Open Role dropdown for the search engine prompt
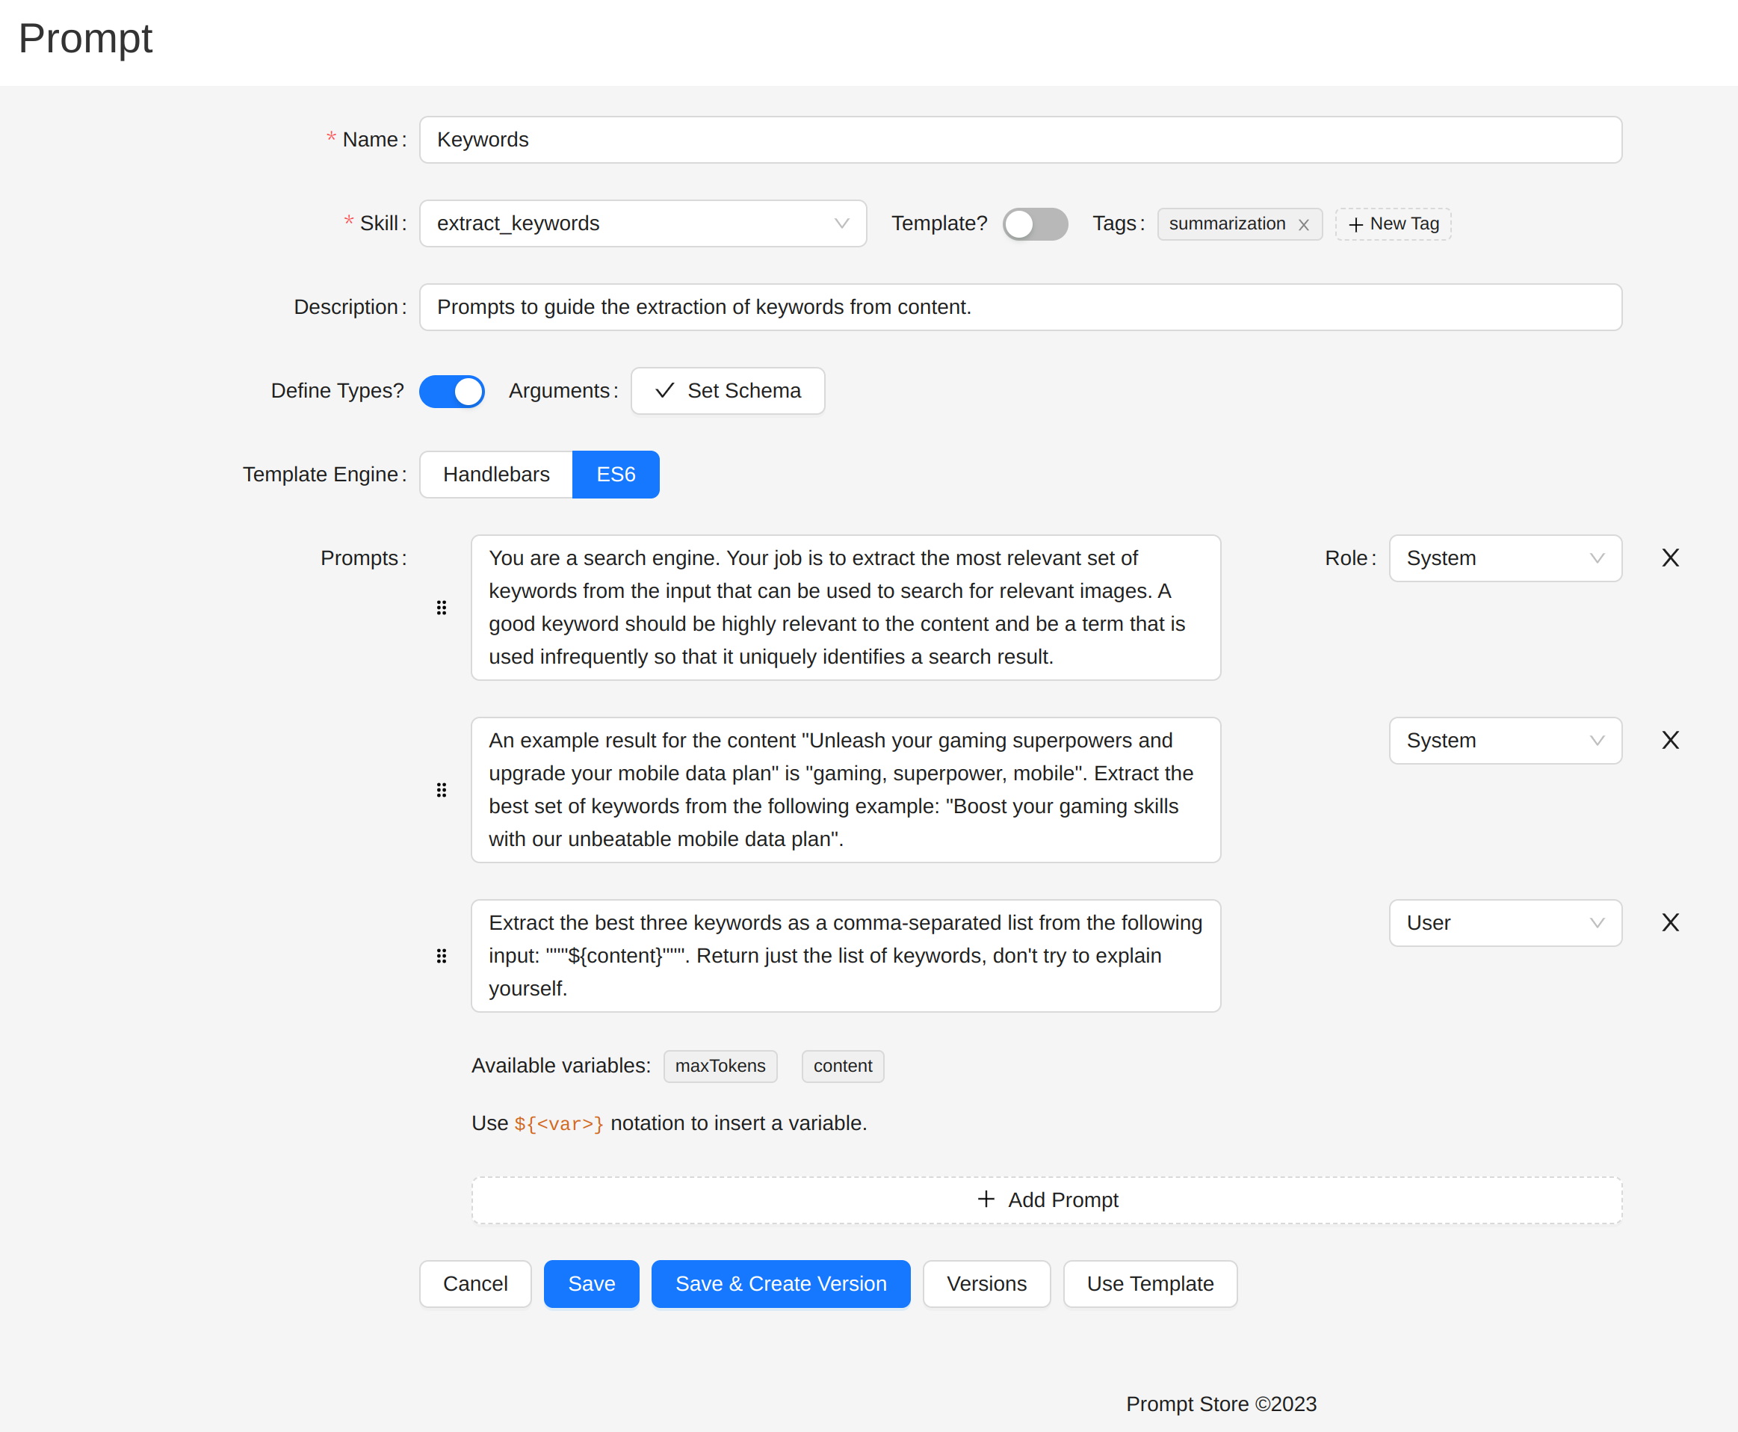 (1506, 558)
